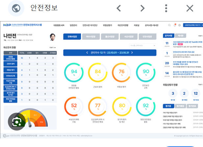The image size is (203, 147).
Task: Click the 94% 경영층 안전보건 활동 gauge
Action: coord(74,73)
